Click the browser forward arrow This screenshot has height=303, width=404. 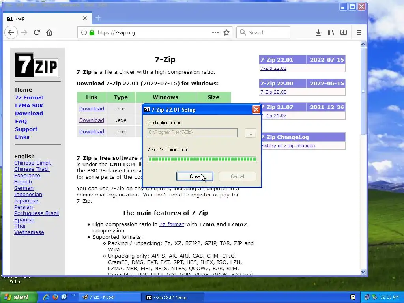(24, 32)
